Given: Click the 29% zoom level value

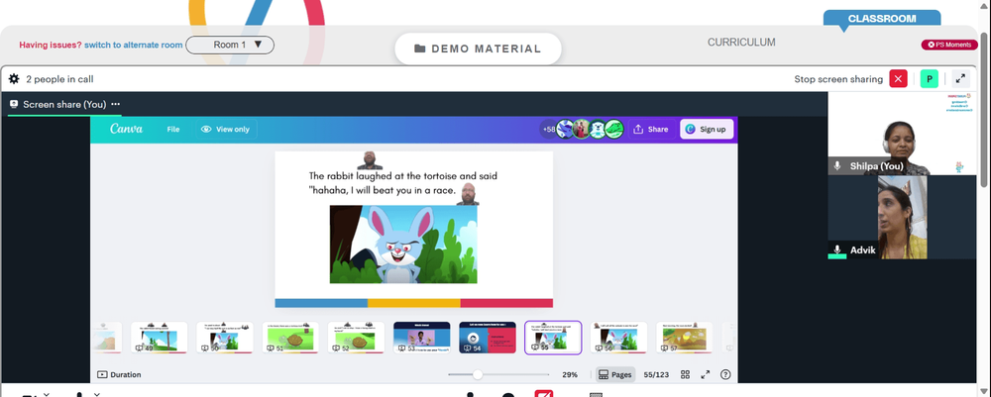Looking at the screenshot, I should (x=570, y=375).
